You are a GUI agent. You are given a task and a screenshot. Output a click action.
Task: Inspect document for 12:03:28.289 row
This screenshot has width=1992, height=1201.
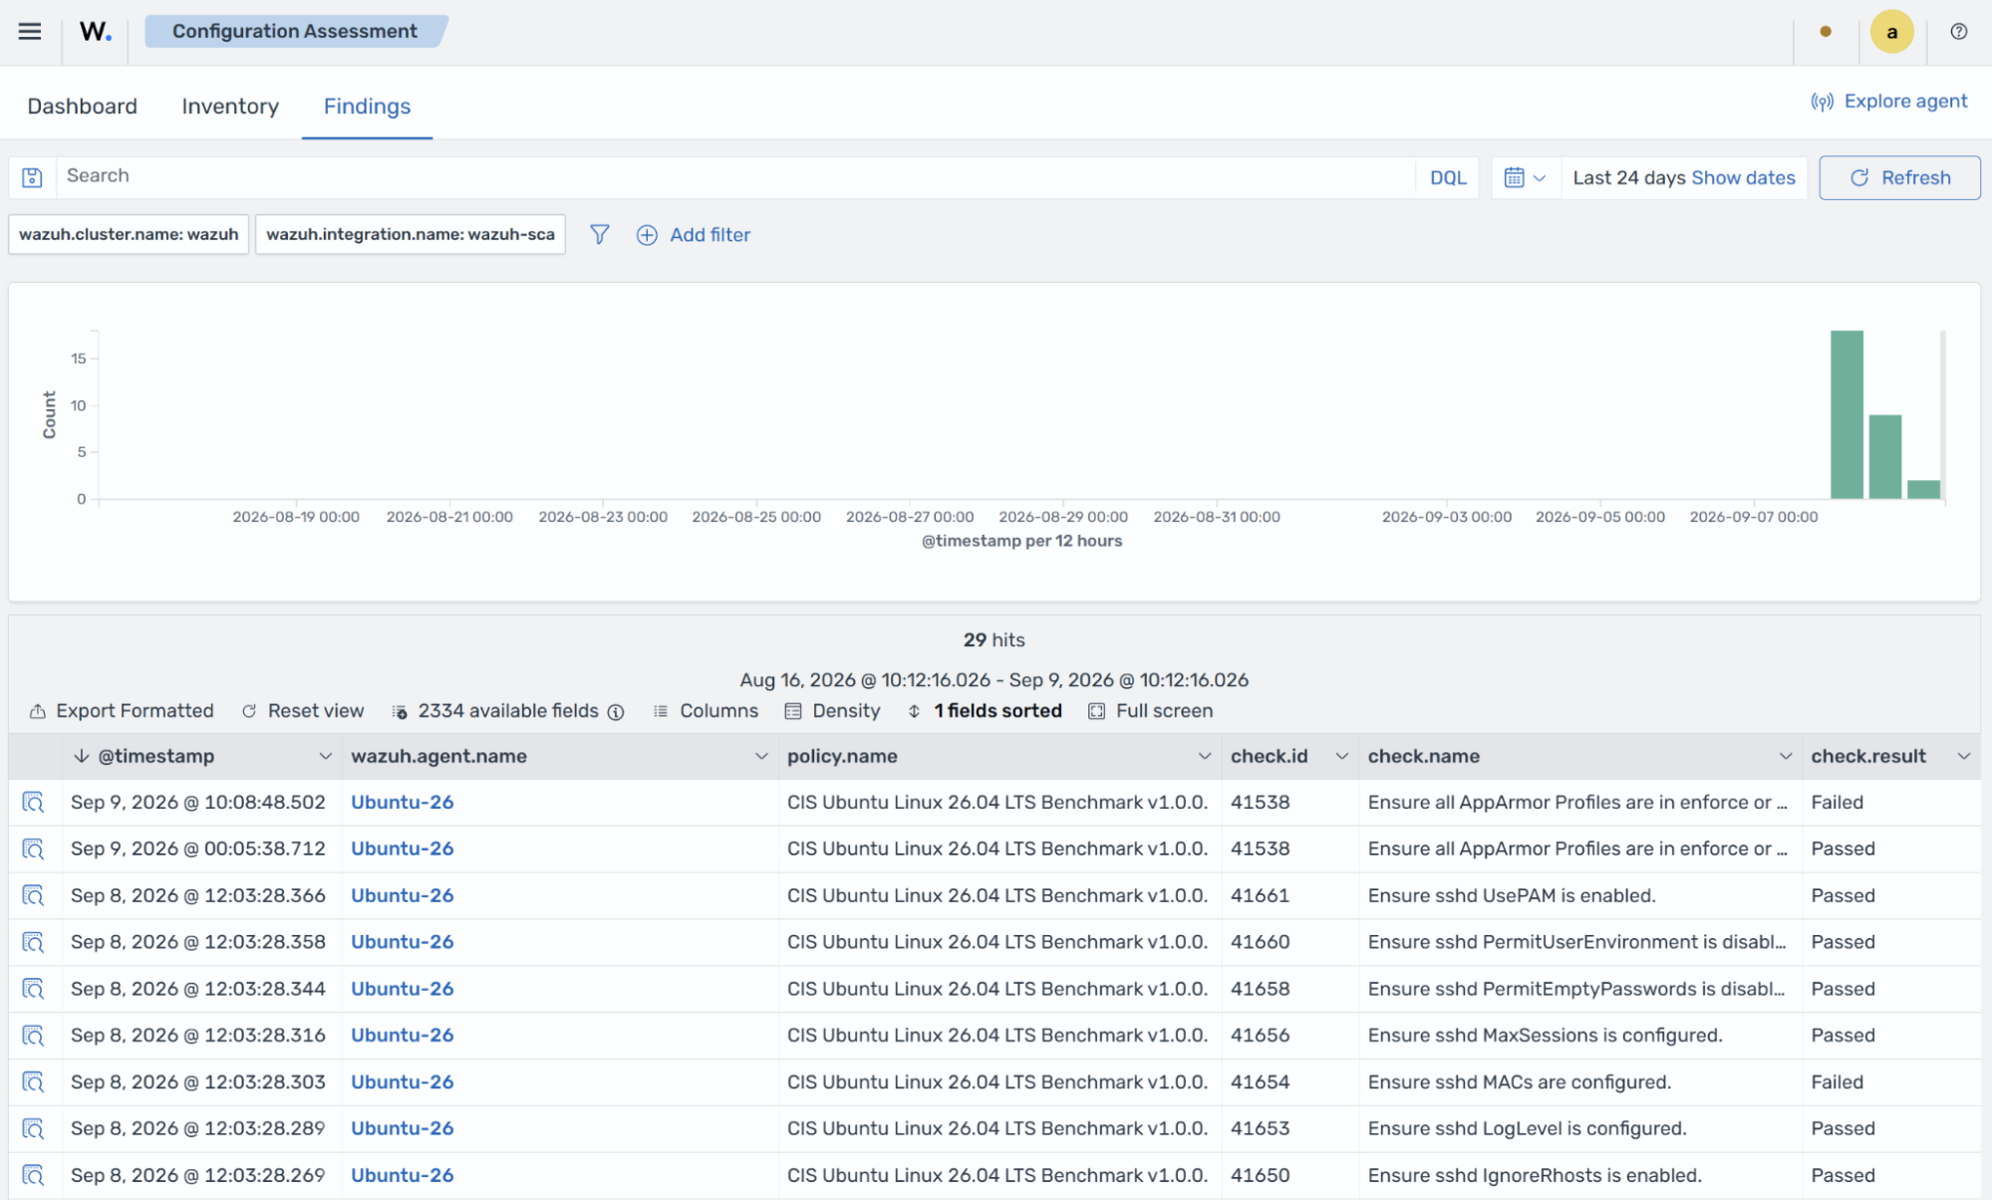[x=33, y=1128]
